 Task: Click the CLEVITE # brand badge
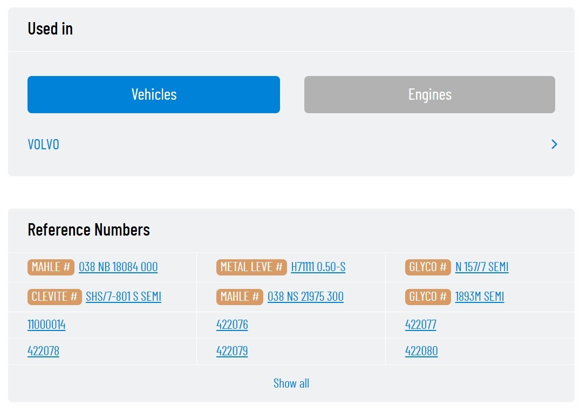click(54, 296)
